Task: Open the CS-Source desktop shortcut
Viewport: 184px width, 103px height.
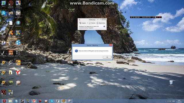Action: pos(18,5)
